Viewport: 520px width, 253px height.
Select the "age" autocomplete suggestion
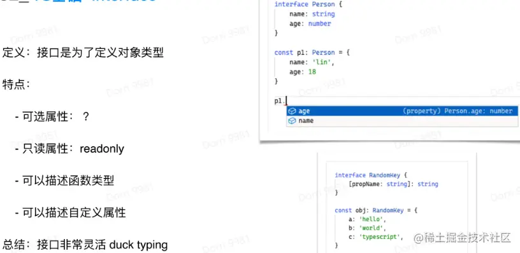402,111
